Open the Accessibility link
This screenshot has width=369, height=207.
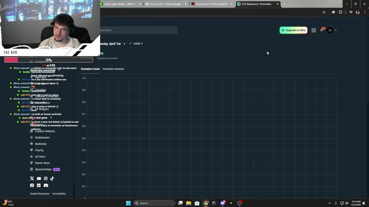[x=59, y=194]
